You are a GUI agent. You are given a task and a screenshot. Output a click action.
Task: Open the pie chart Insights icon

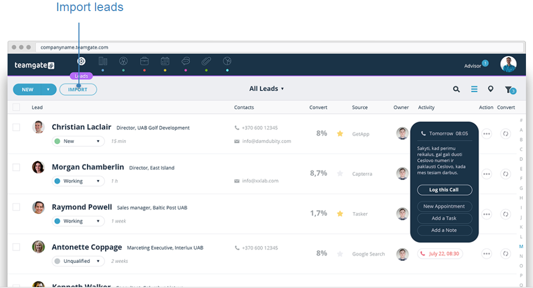(227, 61)
